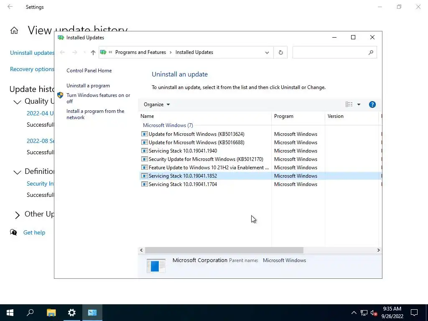Viewport: 428px width, 321px height.
Task: Click the Up arrow in Installed Updates navigation
Action: coord(93,52)
